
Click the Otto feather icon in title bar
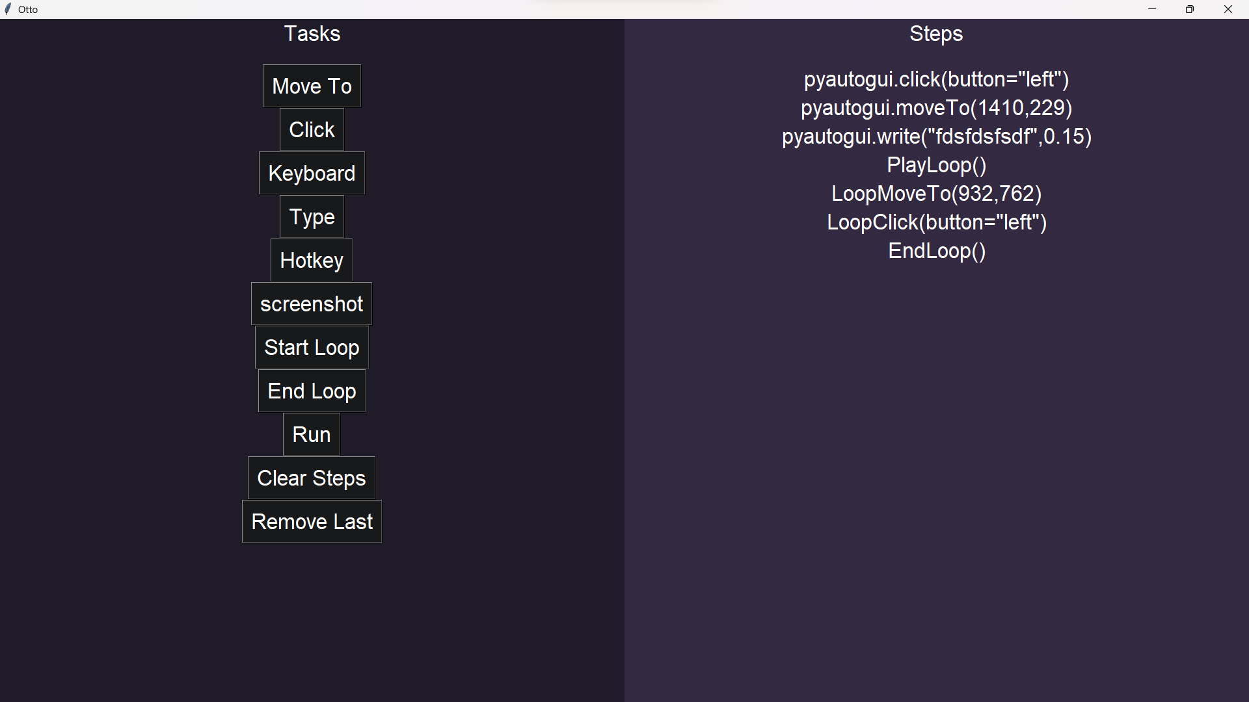(8, 9)
